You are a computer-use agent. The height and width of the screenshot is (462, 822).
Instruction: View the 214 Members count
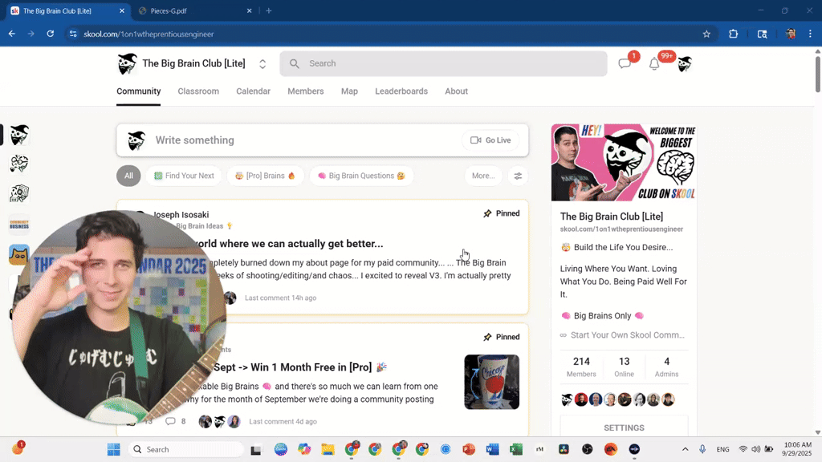(x=581, y=367)
